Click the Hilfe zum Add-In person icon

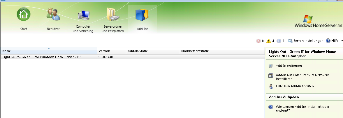click(x=271, y=86)
